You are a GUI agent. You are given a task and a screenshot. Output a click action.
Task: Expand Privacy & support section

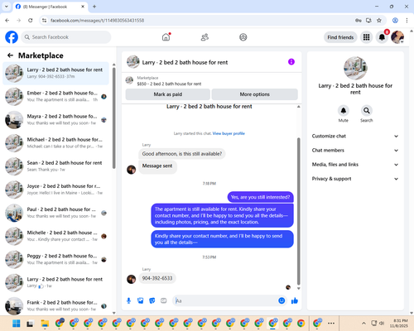pyautogui.click(x=355, y=179)
